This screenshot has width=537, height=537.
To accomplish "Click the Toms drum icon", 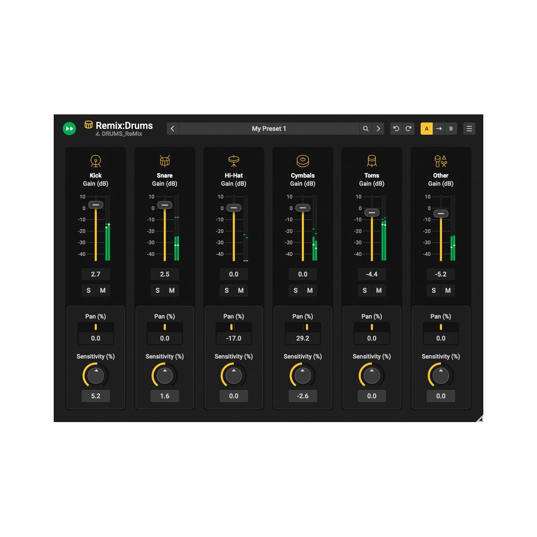I will point(372,161).
